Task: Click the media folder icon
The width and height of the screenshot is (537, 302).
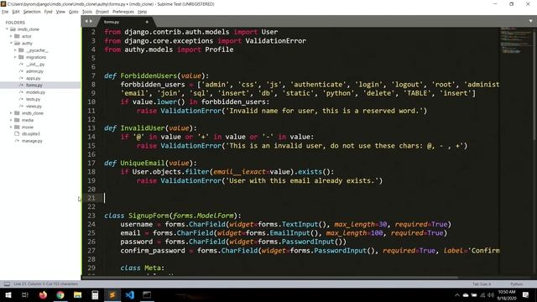Action: coord(17,120)
